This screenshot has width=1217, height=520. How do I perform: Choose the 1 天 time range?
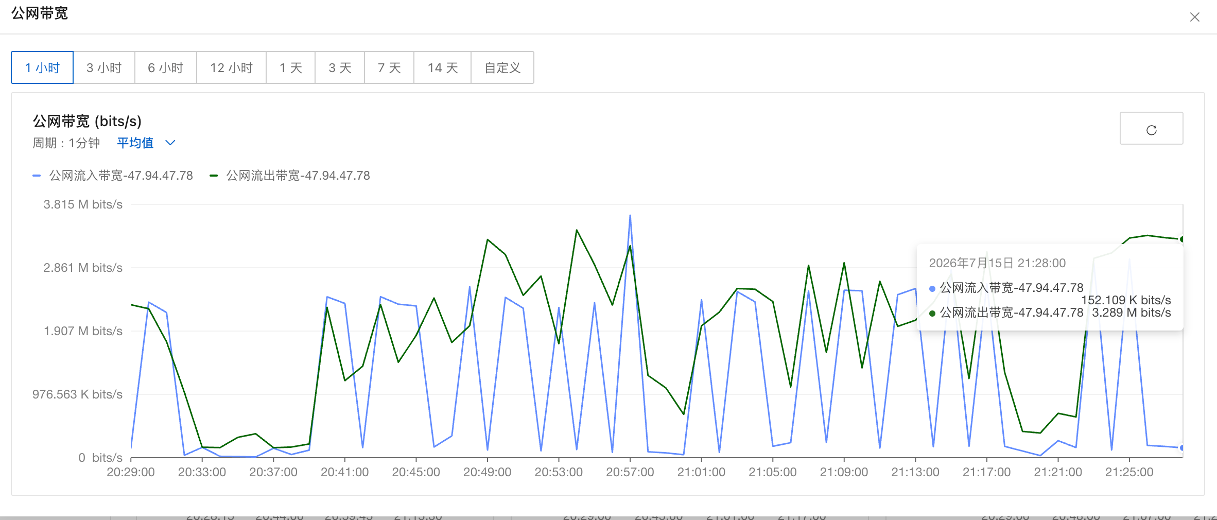[291, 67]
